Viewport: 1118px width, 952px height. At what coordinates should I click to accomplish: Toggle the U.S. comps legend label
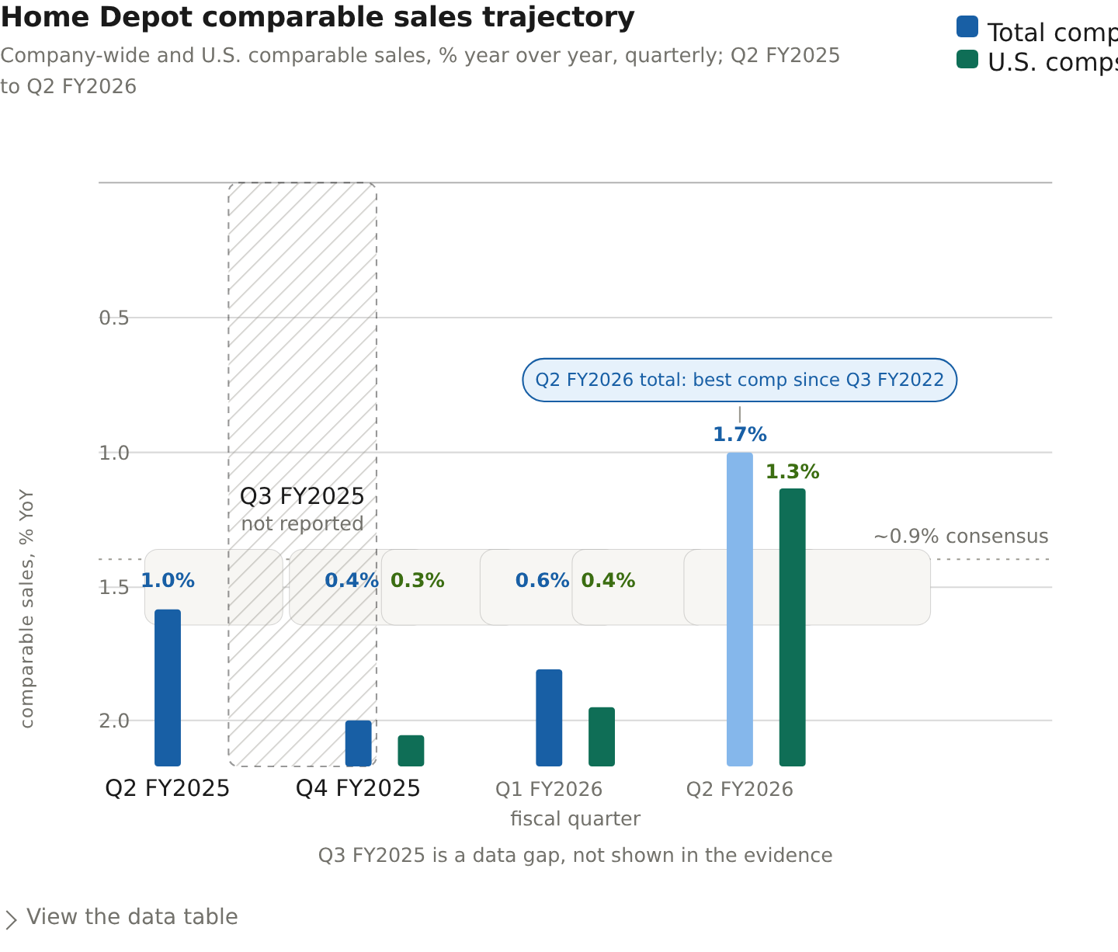(x=1052, y=63)
